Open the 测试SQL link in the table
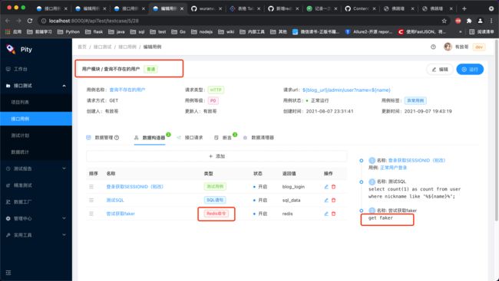This screenshot has width=499, height=281. 115,200
